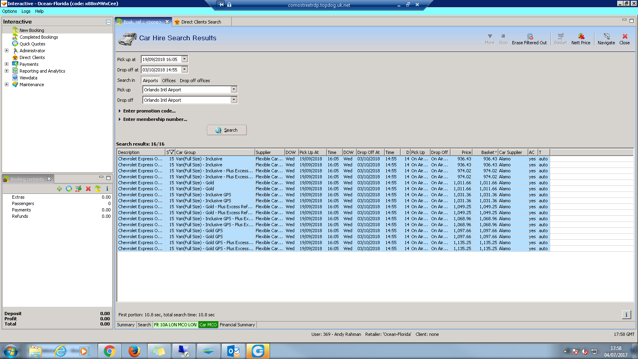
Task: Click the clock icon in Booking contents toolbar
Action: point(69,189)
